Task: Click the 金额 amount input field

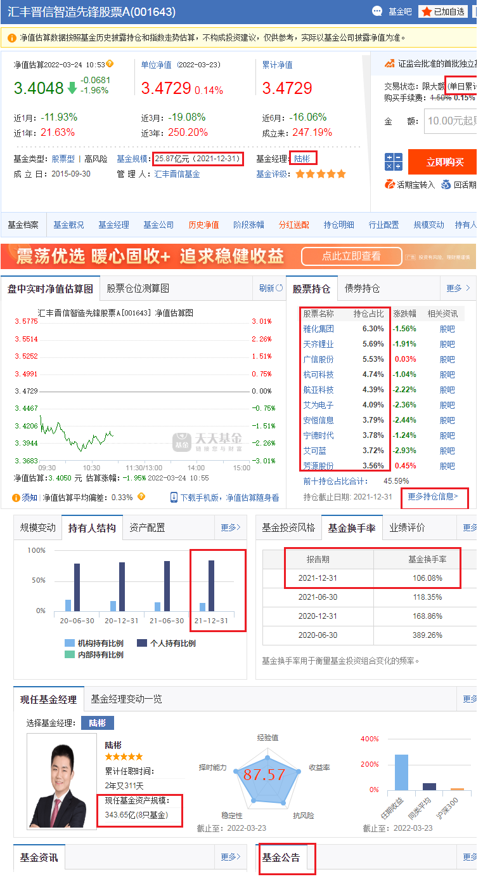Action: (450, 121)
